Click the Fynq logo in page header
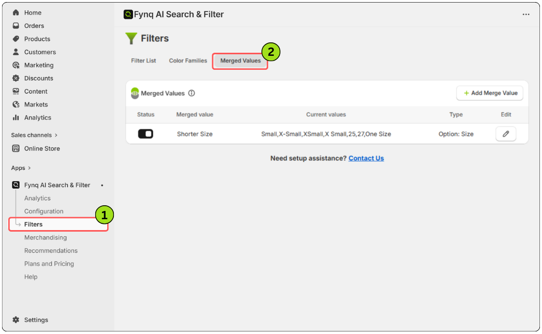The height and width of the screenshot is (334, 542). click(128, 14)
